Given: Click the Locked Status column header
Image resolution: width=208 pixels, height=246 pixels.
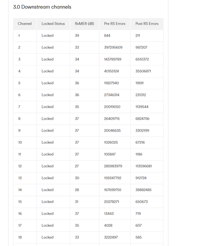Looking at the screenshot, I should [x=53, y=24].
